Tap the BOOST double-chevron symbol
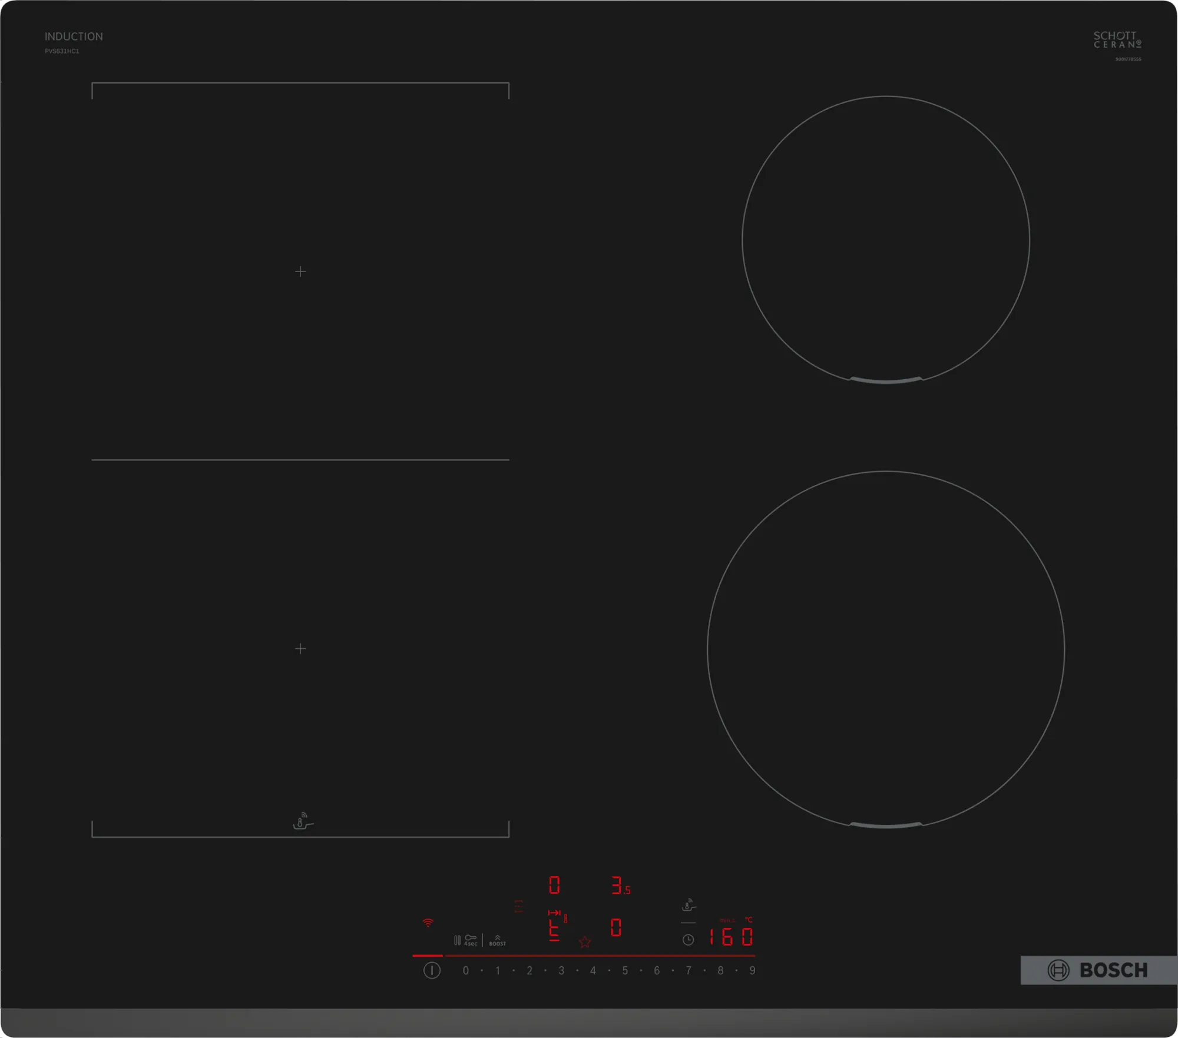This screenshot has height=1038, width=1178. point(498,940)
